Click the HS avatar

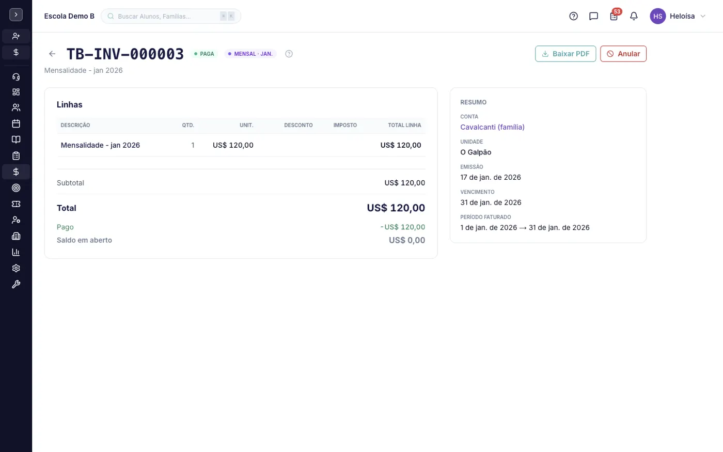[x=657, y=16]
